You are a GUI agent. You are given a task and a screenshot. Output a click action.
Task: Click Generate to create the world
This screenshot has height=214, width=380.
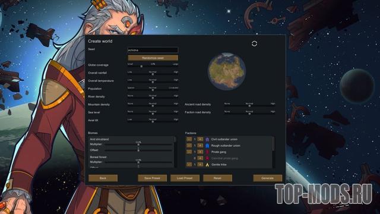click(x=268, y=178)
